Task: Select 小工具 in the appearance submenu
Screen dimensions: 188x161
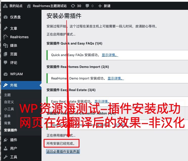Action: click(9, 109)
